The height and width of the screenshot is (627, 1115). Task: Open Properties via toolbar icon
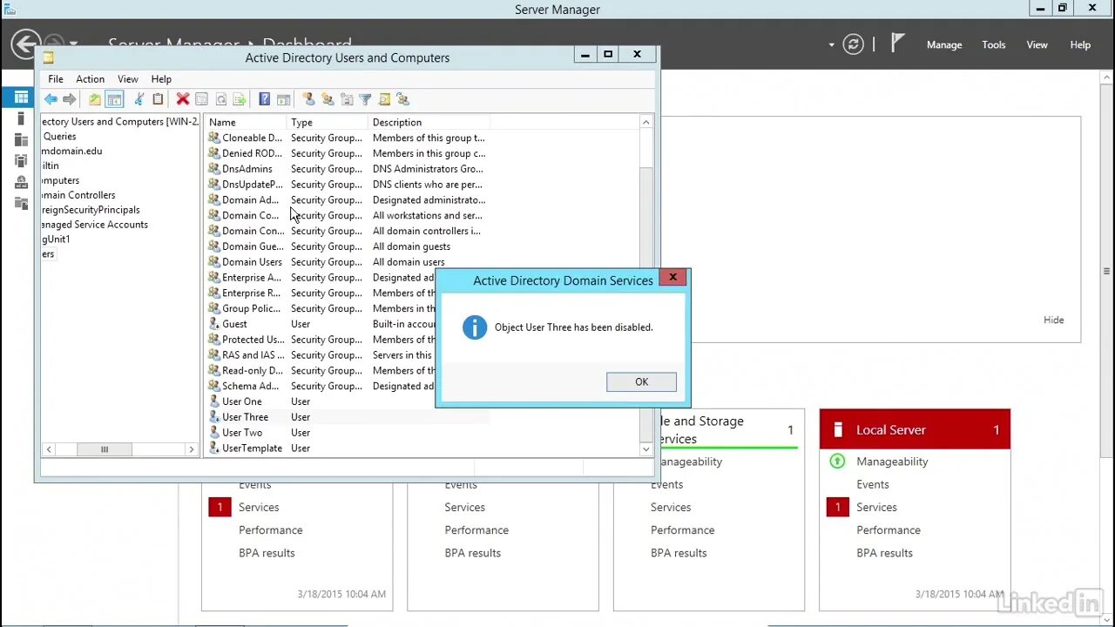coord(201,99)
